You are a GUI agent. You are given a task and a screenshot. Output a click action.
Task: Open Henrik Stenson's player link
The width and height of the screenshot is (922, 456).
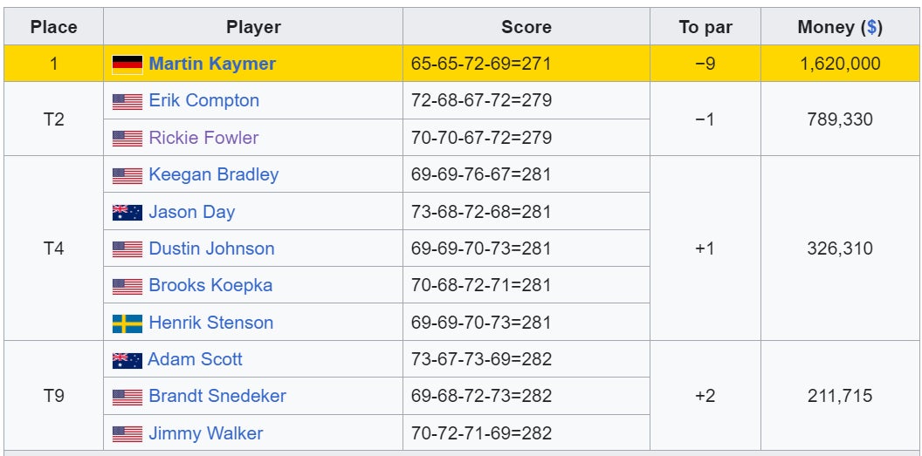pos(210,323)
